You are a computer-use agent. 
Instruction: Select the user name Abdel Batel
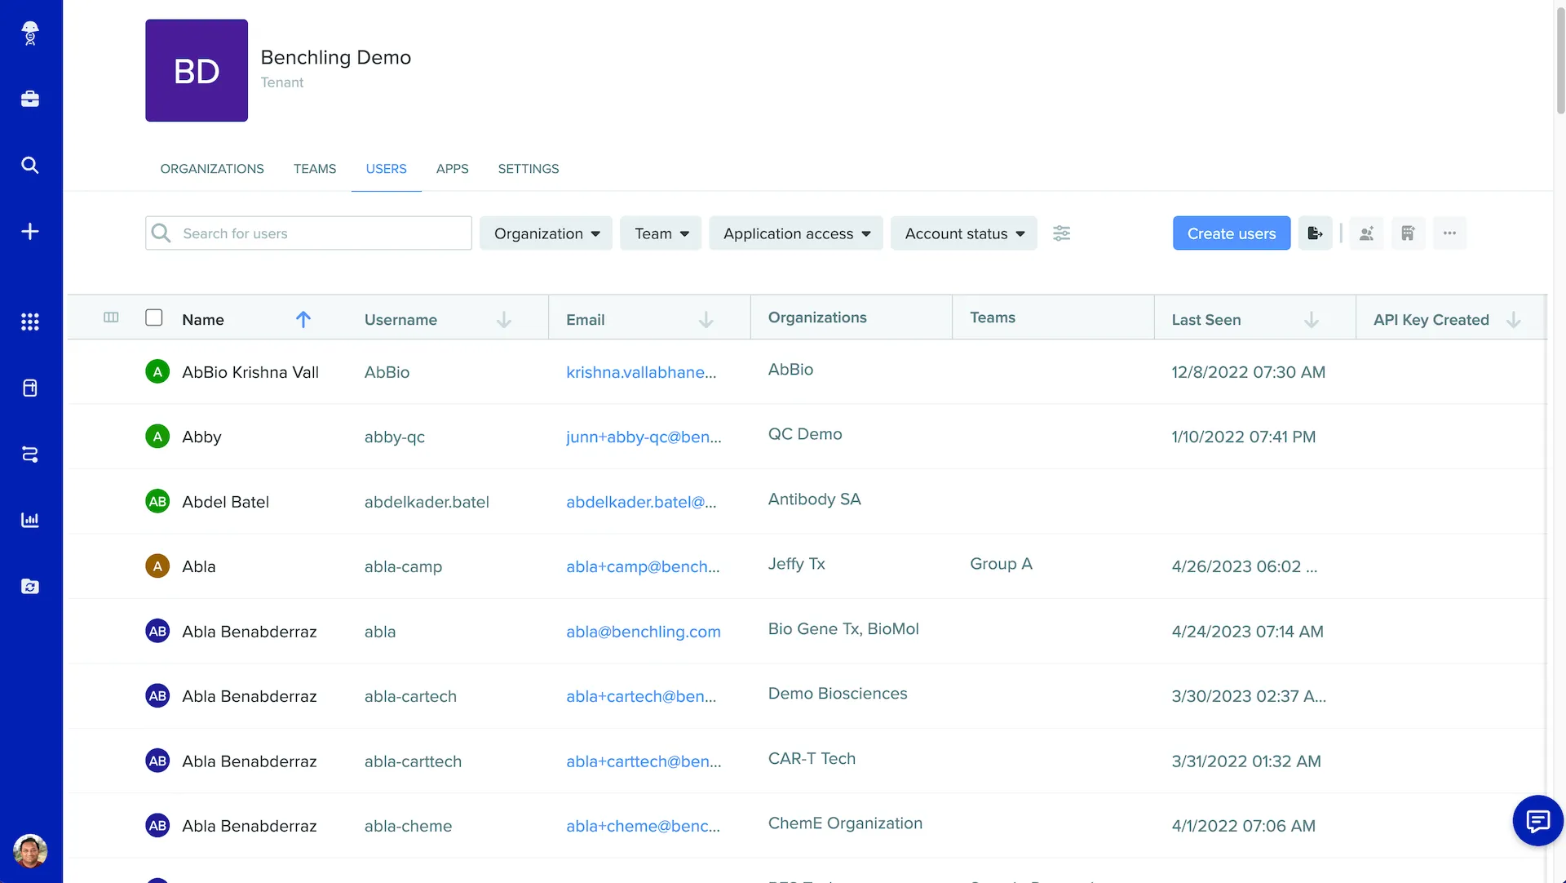tap(225, 502)
